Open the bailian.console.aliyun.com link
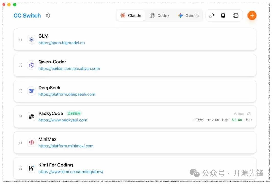This screenshot has width=272, height=184. coord(69,69)
